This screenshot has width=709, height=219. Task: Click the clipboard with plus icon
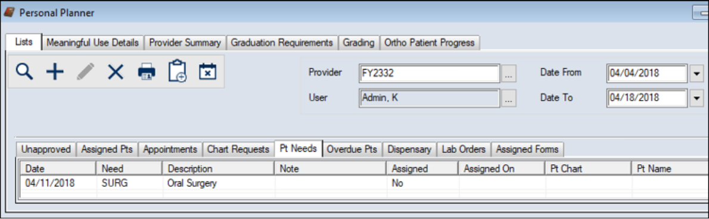click(x=178, y=71)
